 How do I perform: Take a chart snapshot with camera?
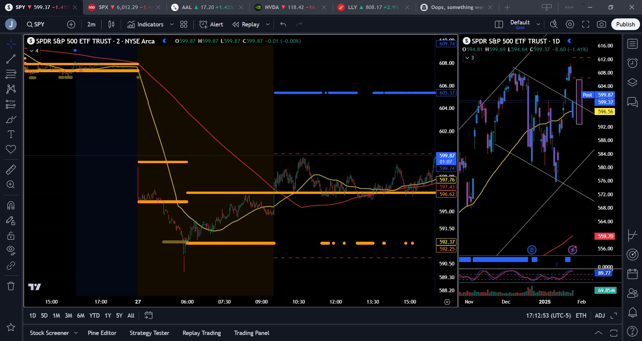click(x=602, y=24)
